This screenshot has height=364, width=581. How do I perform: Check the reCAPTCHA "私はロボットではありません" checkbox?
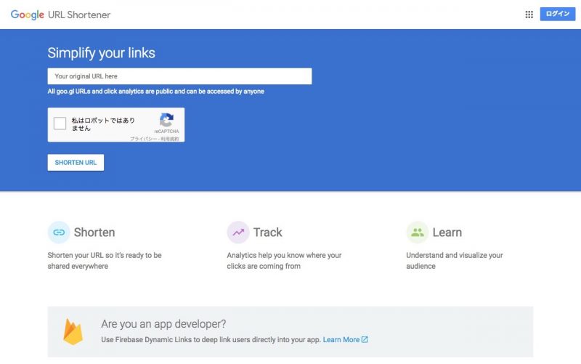coord(60,124)
